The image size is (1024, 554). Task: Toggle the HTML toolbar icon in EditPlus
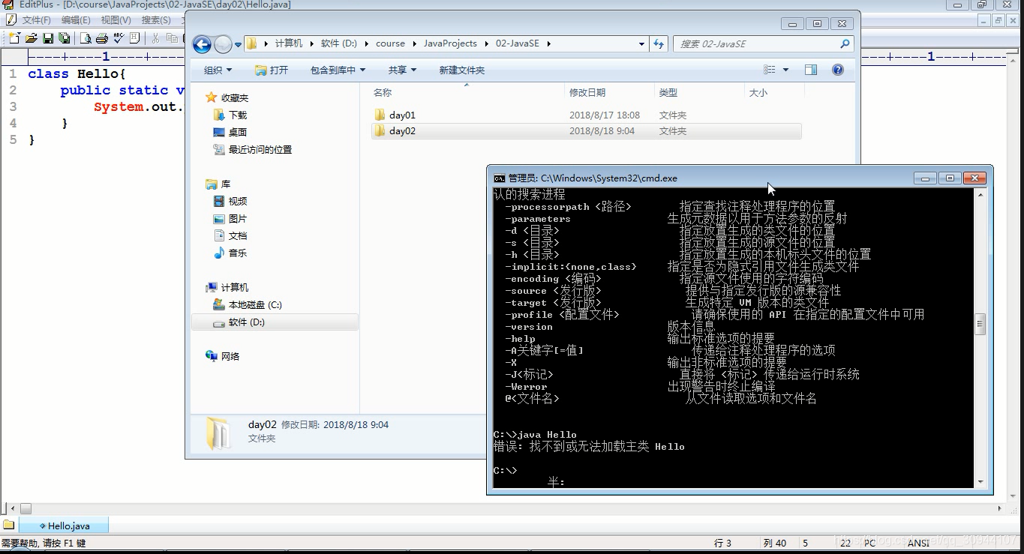[135, 37]
